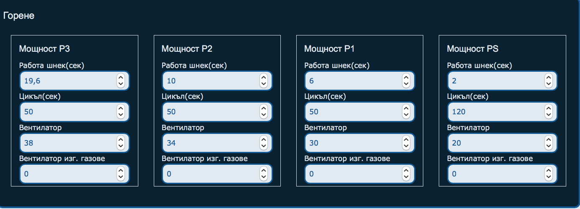Click the Мощност P2 Цикъл input field
Screen dimensions: 580x209
point(209,112)
